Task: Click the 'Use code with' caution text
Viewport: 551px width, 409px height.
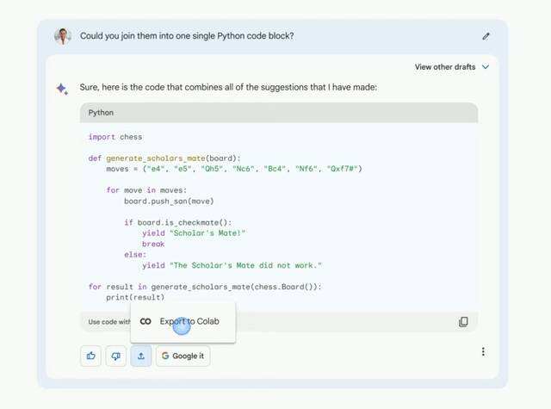Action: [109, 322]
